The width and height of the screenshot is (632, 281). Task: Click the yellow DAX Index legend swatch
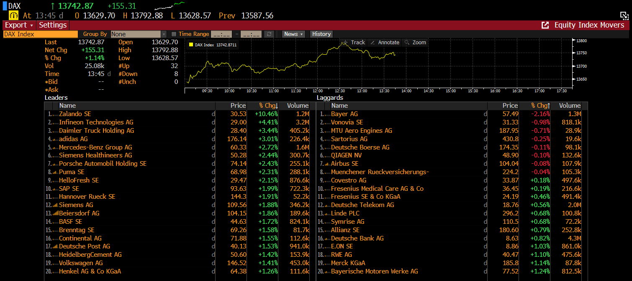[x=191, y=45]
